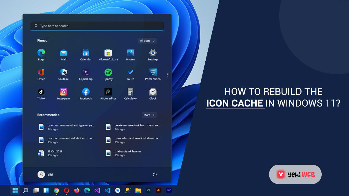The width and height of the screenshot is (349, 196).
Task: Open the TikTok pinned app
Action: pos(41,92)
